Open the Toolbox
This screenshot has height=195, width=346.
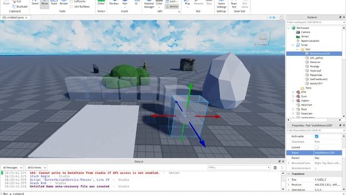(114, 3)
